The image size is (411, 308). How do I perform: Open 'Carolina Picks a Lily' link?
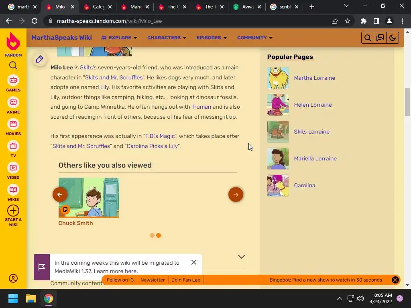(152, 146)
